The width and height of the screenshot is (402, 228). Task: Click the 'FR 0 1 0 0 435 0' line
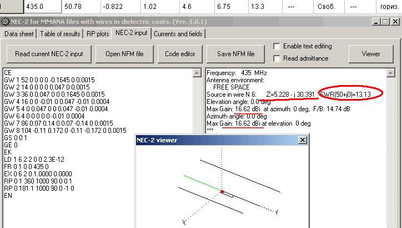tap(27, 167)
